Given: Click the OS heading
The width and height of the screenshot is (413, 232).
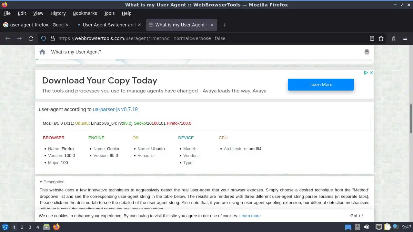Looking at the screenshot, I should [136, 138].
